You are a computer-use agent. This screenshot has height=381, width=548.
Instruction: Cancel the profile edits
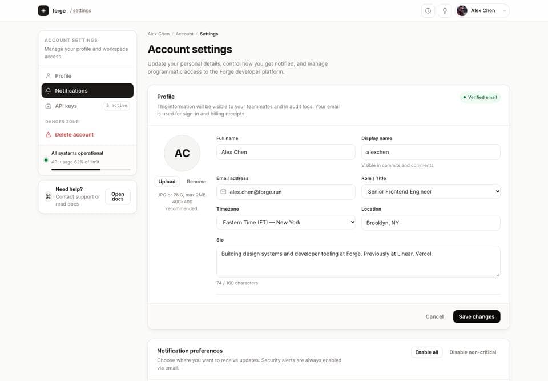[x=434, y=316]
